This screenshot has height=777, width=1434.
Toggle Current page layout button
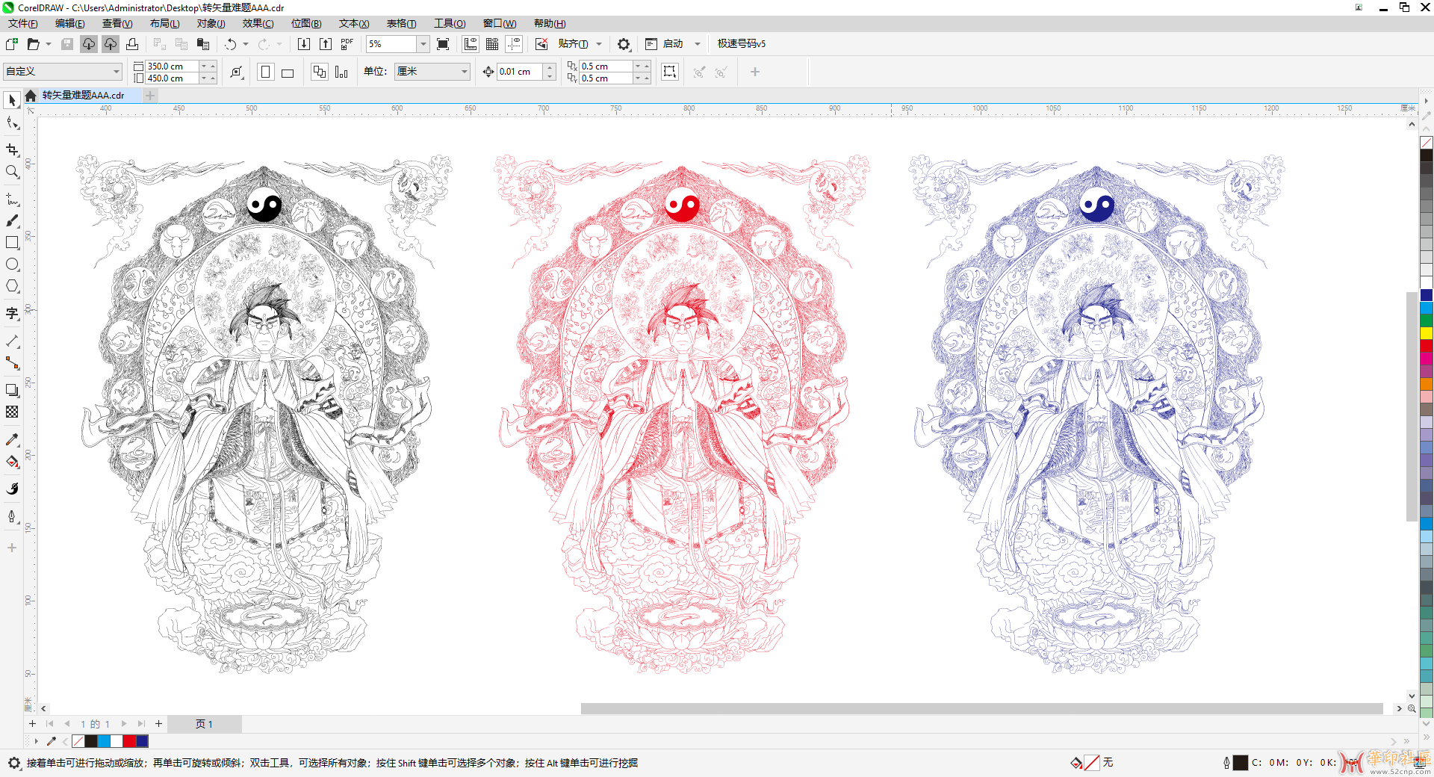(341, 72)
